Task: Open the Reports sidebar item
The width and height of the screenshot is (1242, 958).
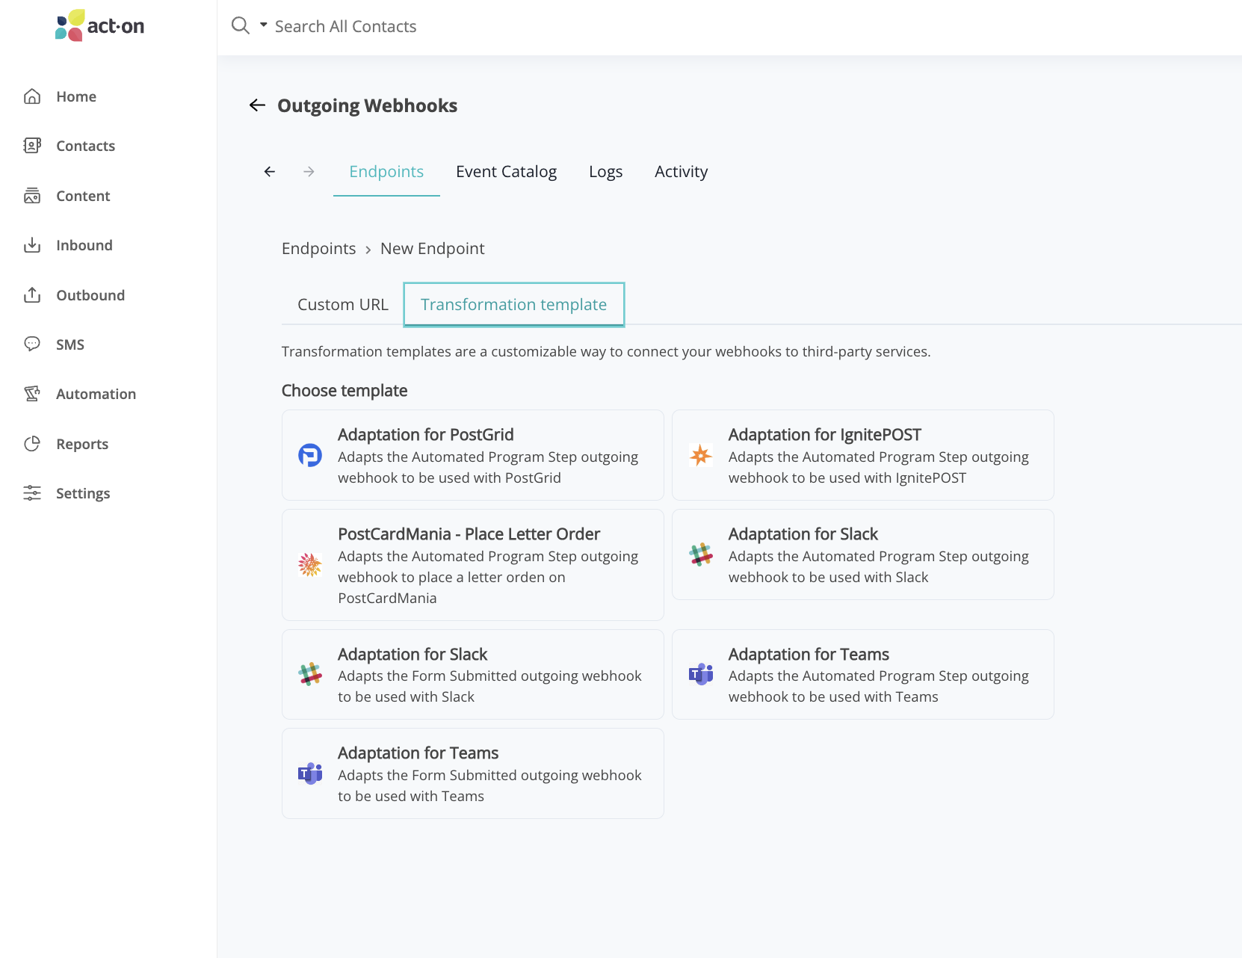Action: click(x=82, y=444)
